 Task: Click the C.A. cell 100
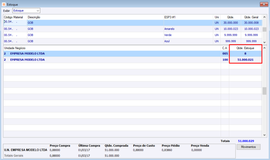(x=225, y=60)
